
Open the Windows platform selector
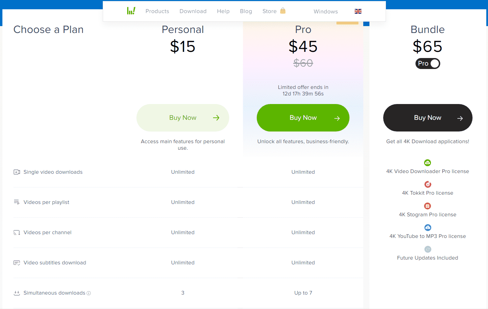tap(326, 11)
